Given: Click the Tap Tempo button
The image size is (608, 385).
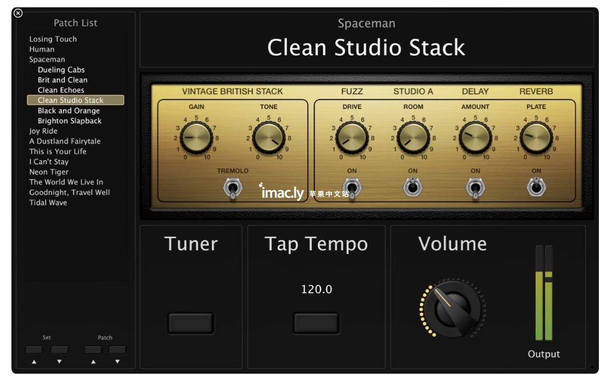Looking at the screenshot, I should coord(317,323).
